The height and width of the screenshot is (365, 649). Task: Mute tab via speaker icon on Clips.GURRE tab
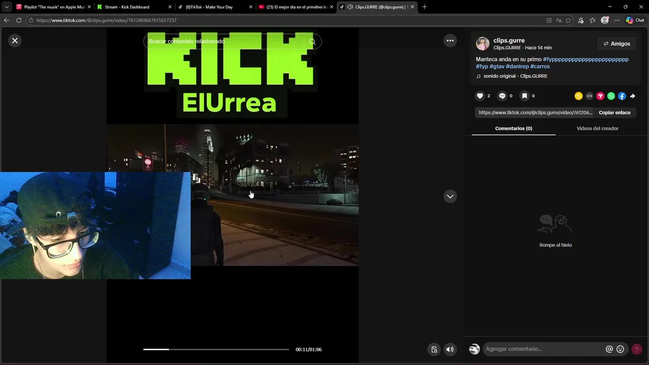point(350,7)
